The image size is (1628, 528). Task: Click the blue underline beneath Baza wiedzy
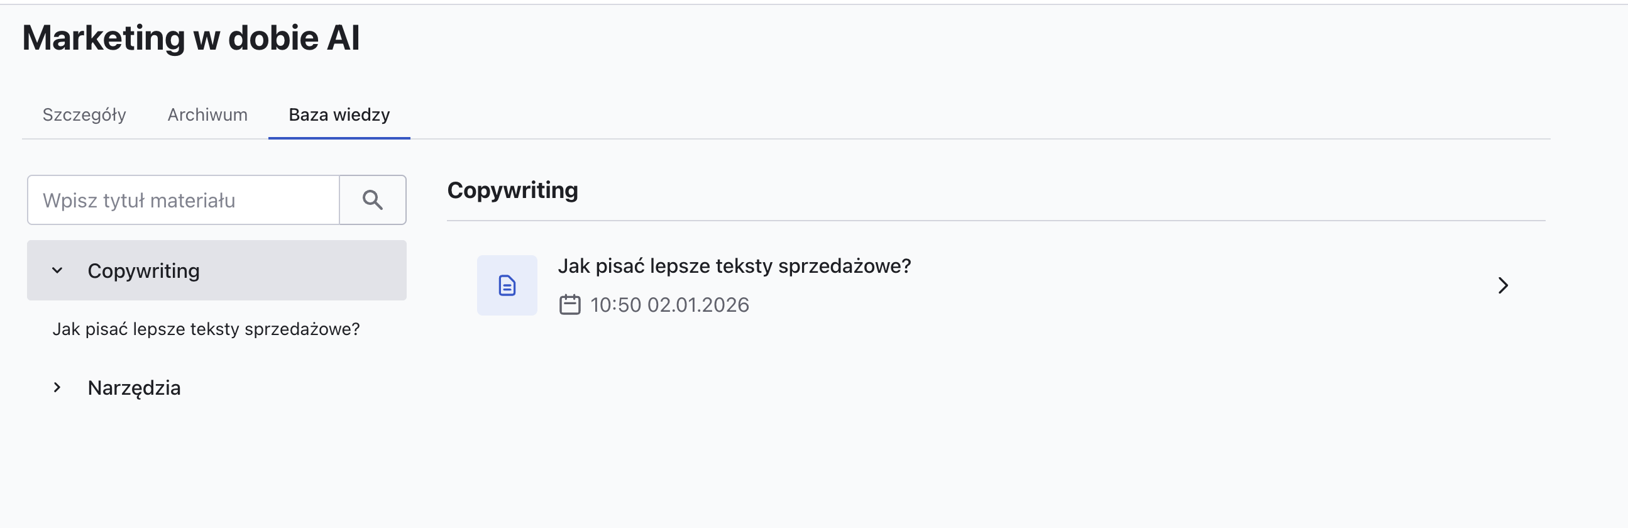tap(339, 138)
